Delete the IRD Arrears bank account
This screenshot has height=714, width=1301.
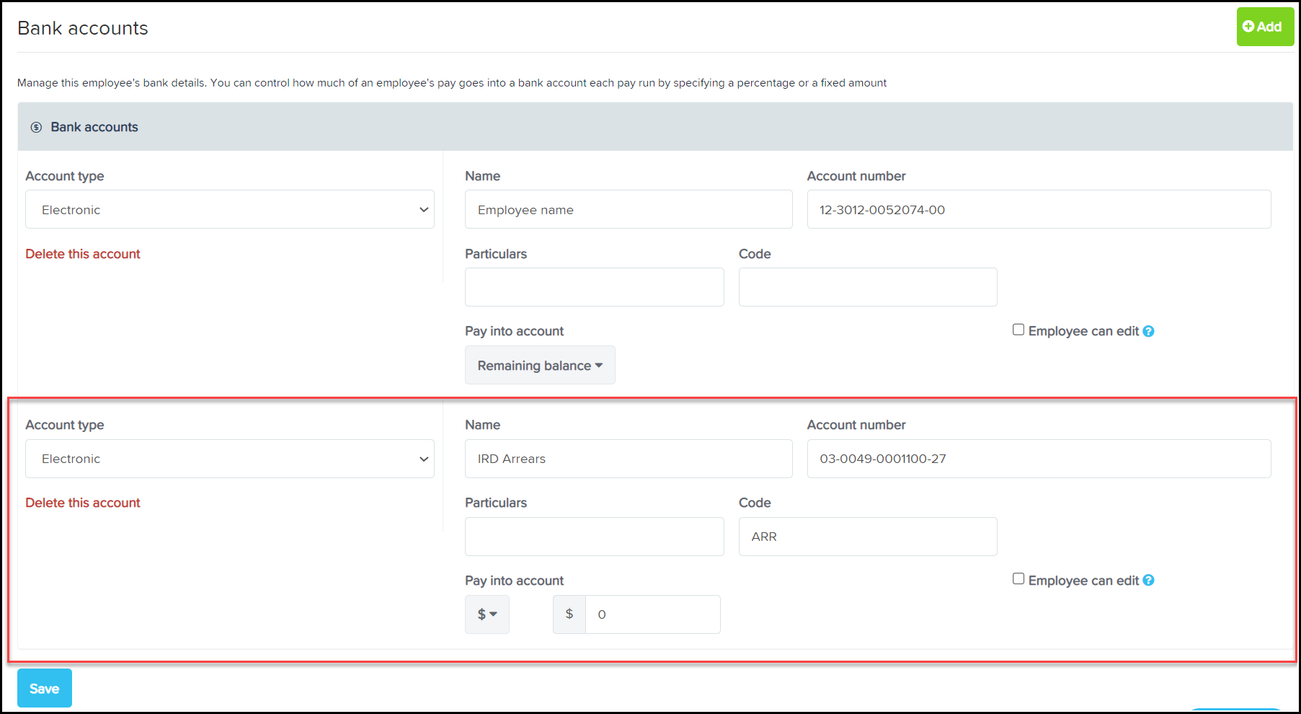pos(83,503)
